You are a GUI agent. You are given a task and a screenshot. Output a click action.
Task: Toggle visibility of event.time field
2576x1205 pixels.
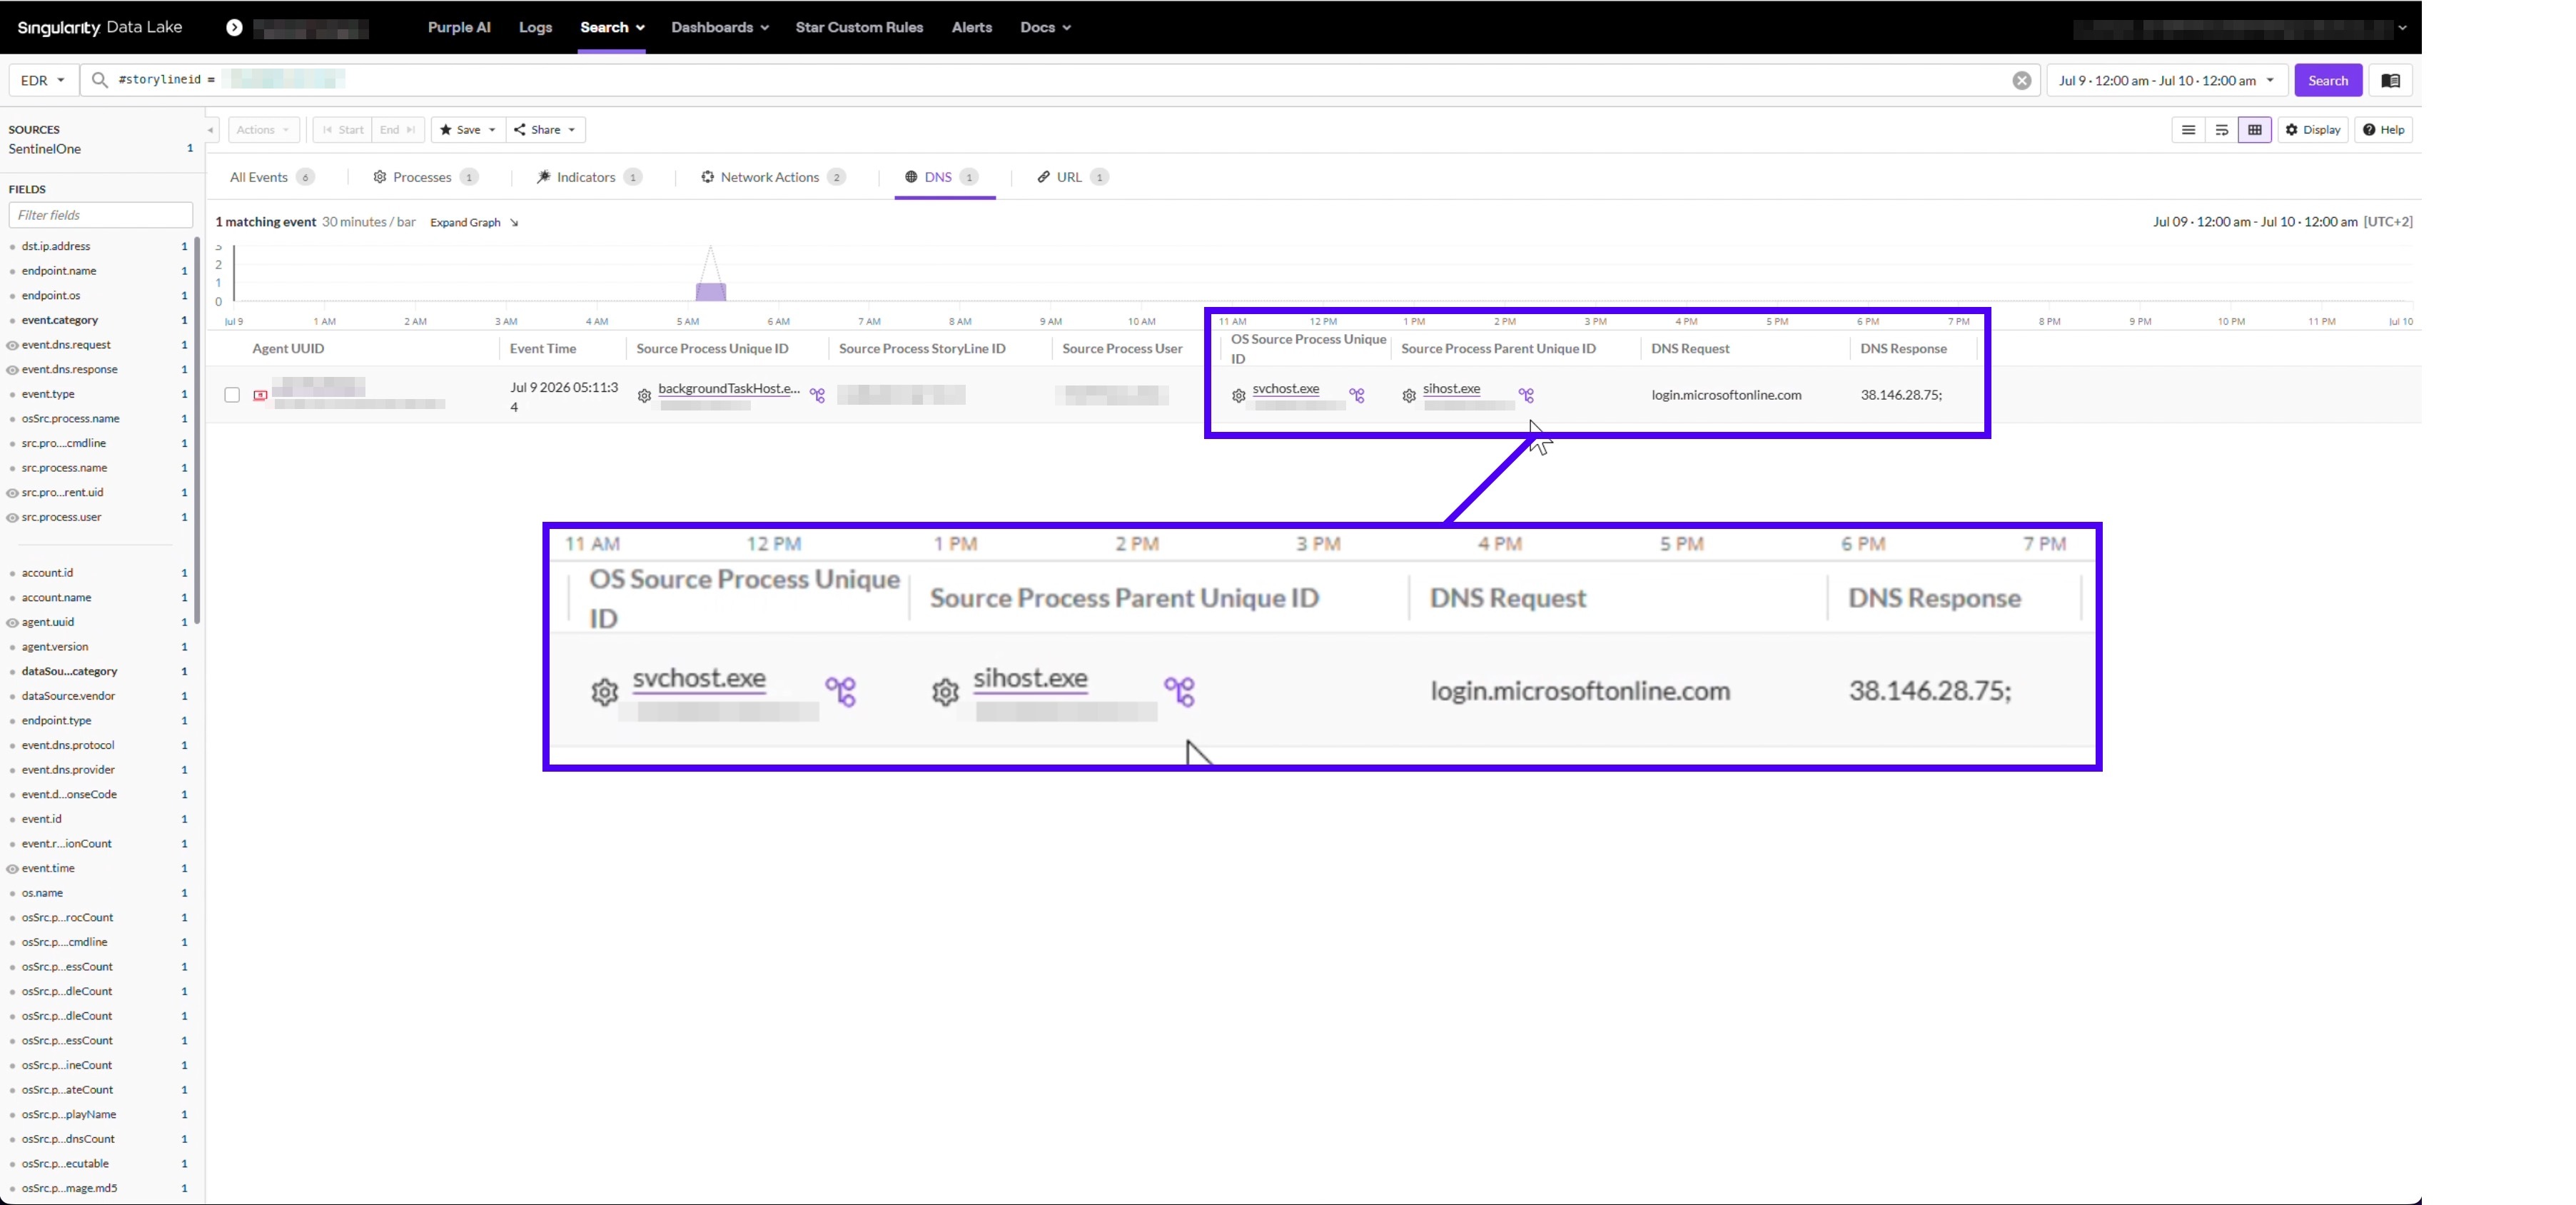point(12,869)
